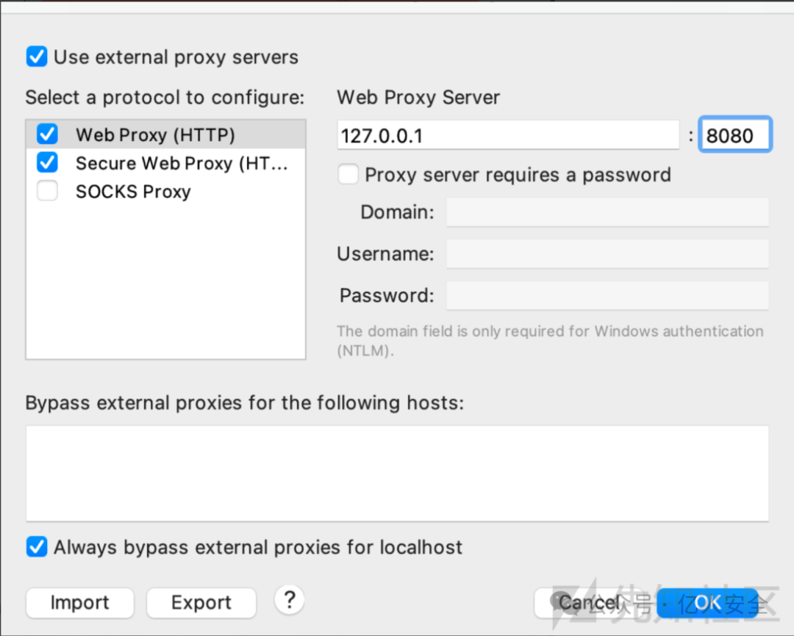Click the Password input field
The height and width of the screenshot is (636, 794).
pyautogui.click(x=607, y=296)
